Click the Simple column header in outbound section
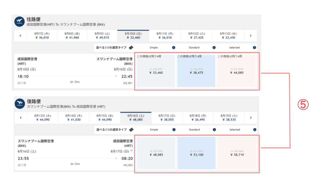Screen dimensions: 321x180 coord(153,48)
